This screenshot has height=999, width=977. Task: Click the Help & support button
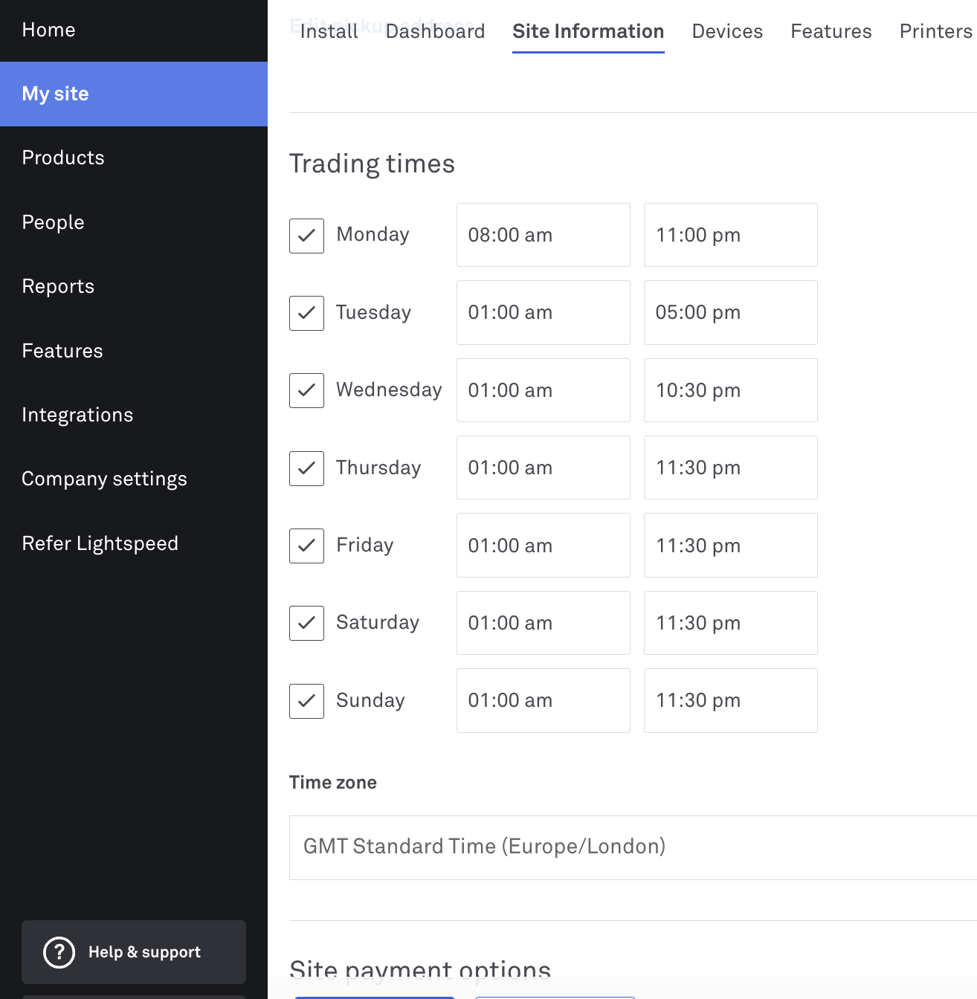click(134, 952)
